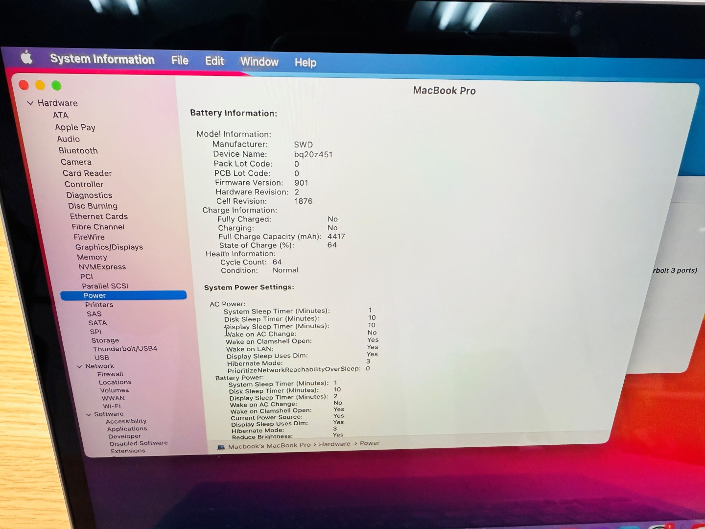Select Ethernet Cards in the sidebar
The image size is (705, 529).
tap(98, 216)
